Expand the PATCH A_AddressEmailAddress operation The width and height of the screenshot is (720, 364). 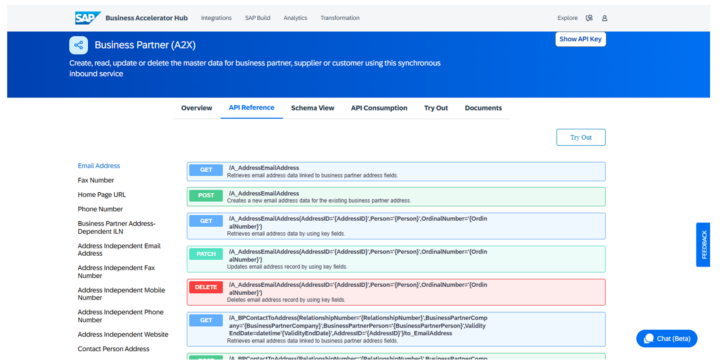(x=396, y=259)
